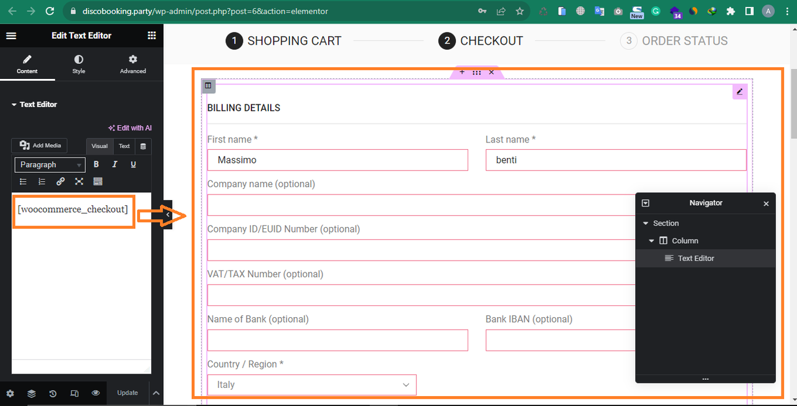Toggle underline formatting

[133, 165]
